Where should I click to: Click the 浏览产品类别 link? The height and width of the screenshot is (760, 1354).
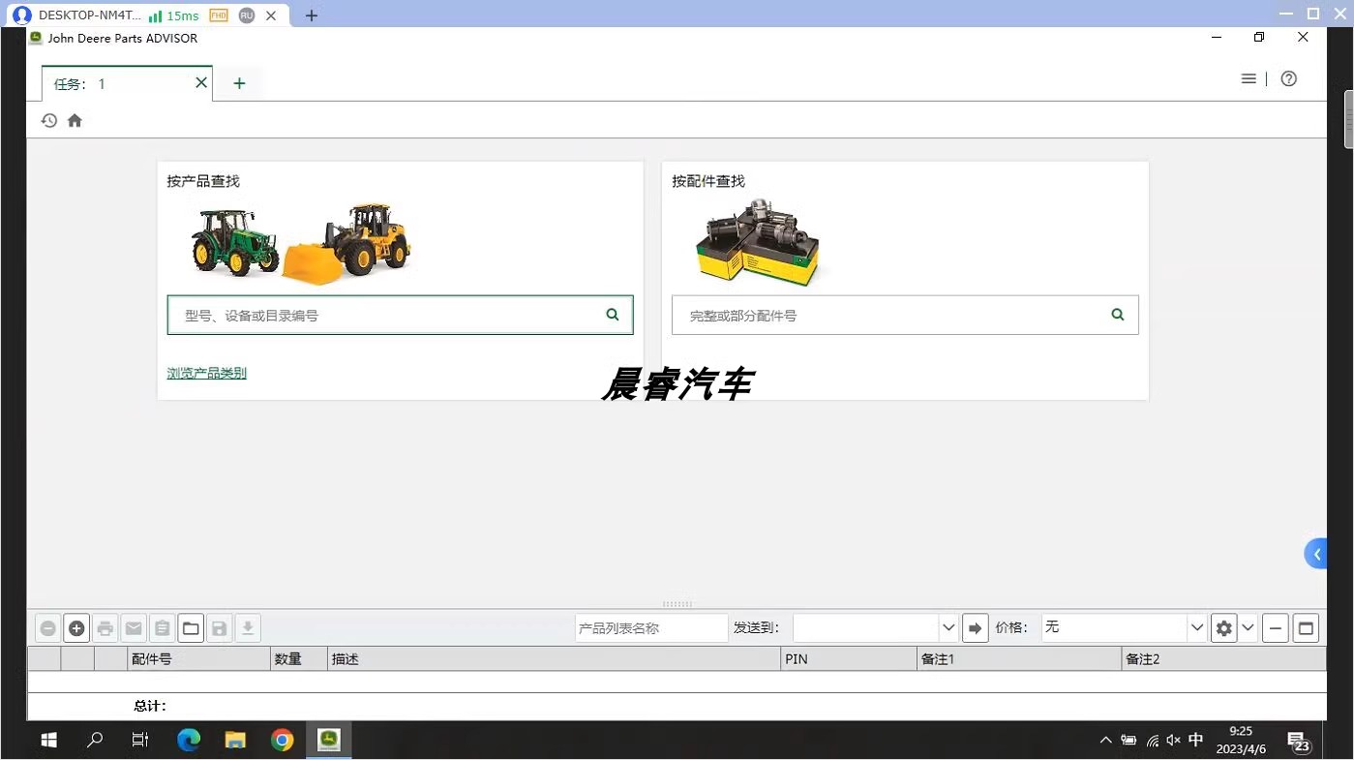[206, 373]
